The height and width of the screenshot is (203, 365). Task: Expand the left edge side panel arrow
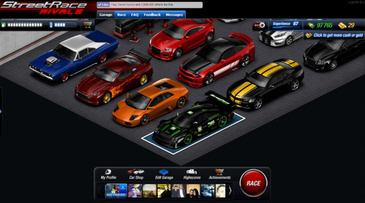[x=0, y=111]
